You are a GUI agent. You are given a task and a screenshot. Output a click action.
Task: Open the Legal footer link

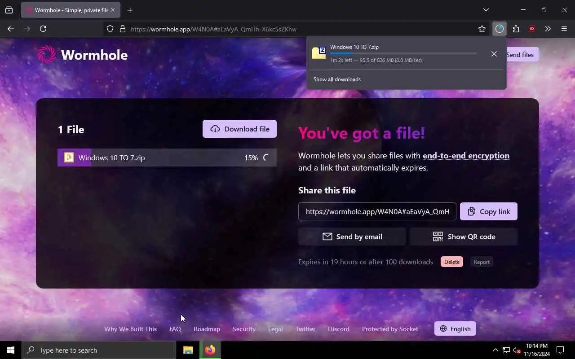275,329
